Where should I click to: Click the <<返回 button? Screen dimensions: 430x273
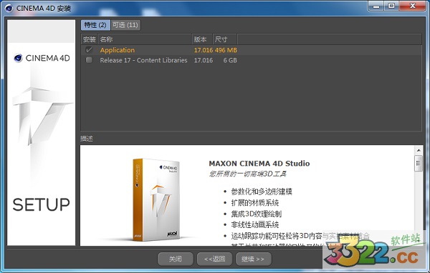(215, 259)
